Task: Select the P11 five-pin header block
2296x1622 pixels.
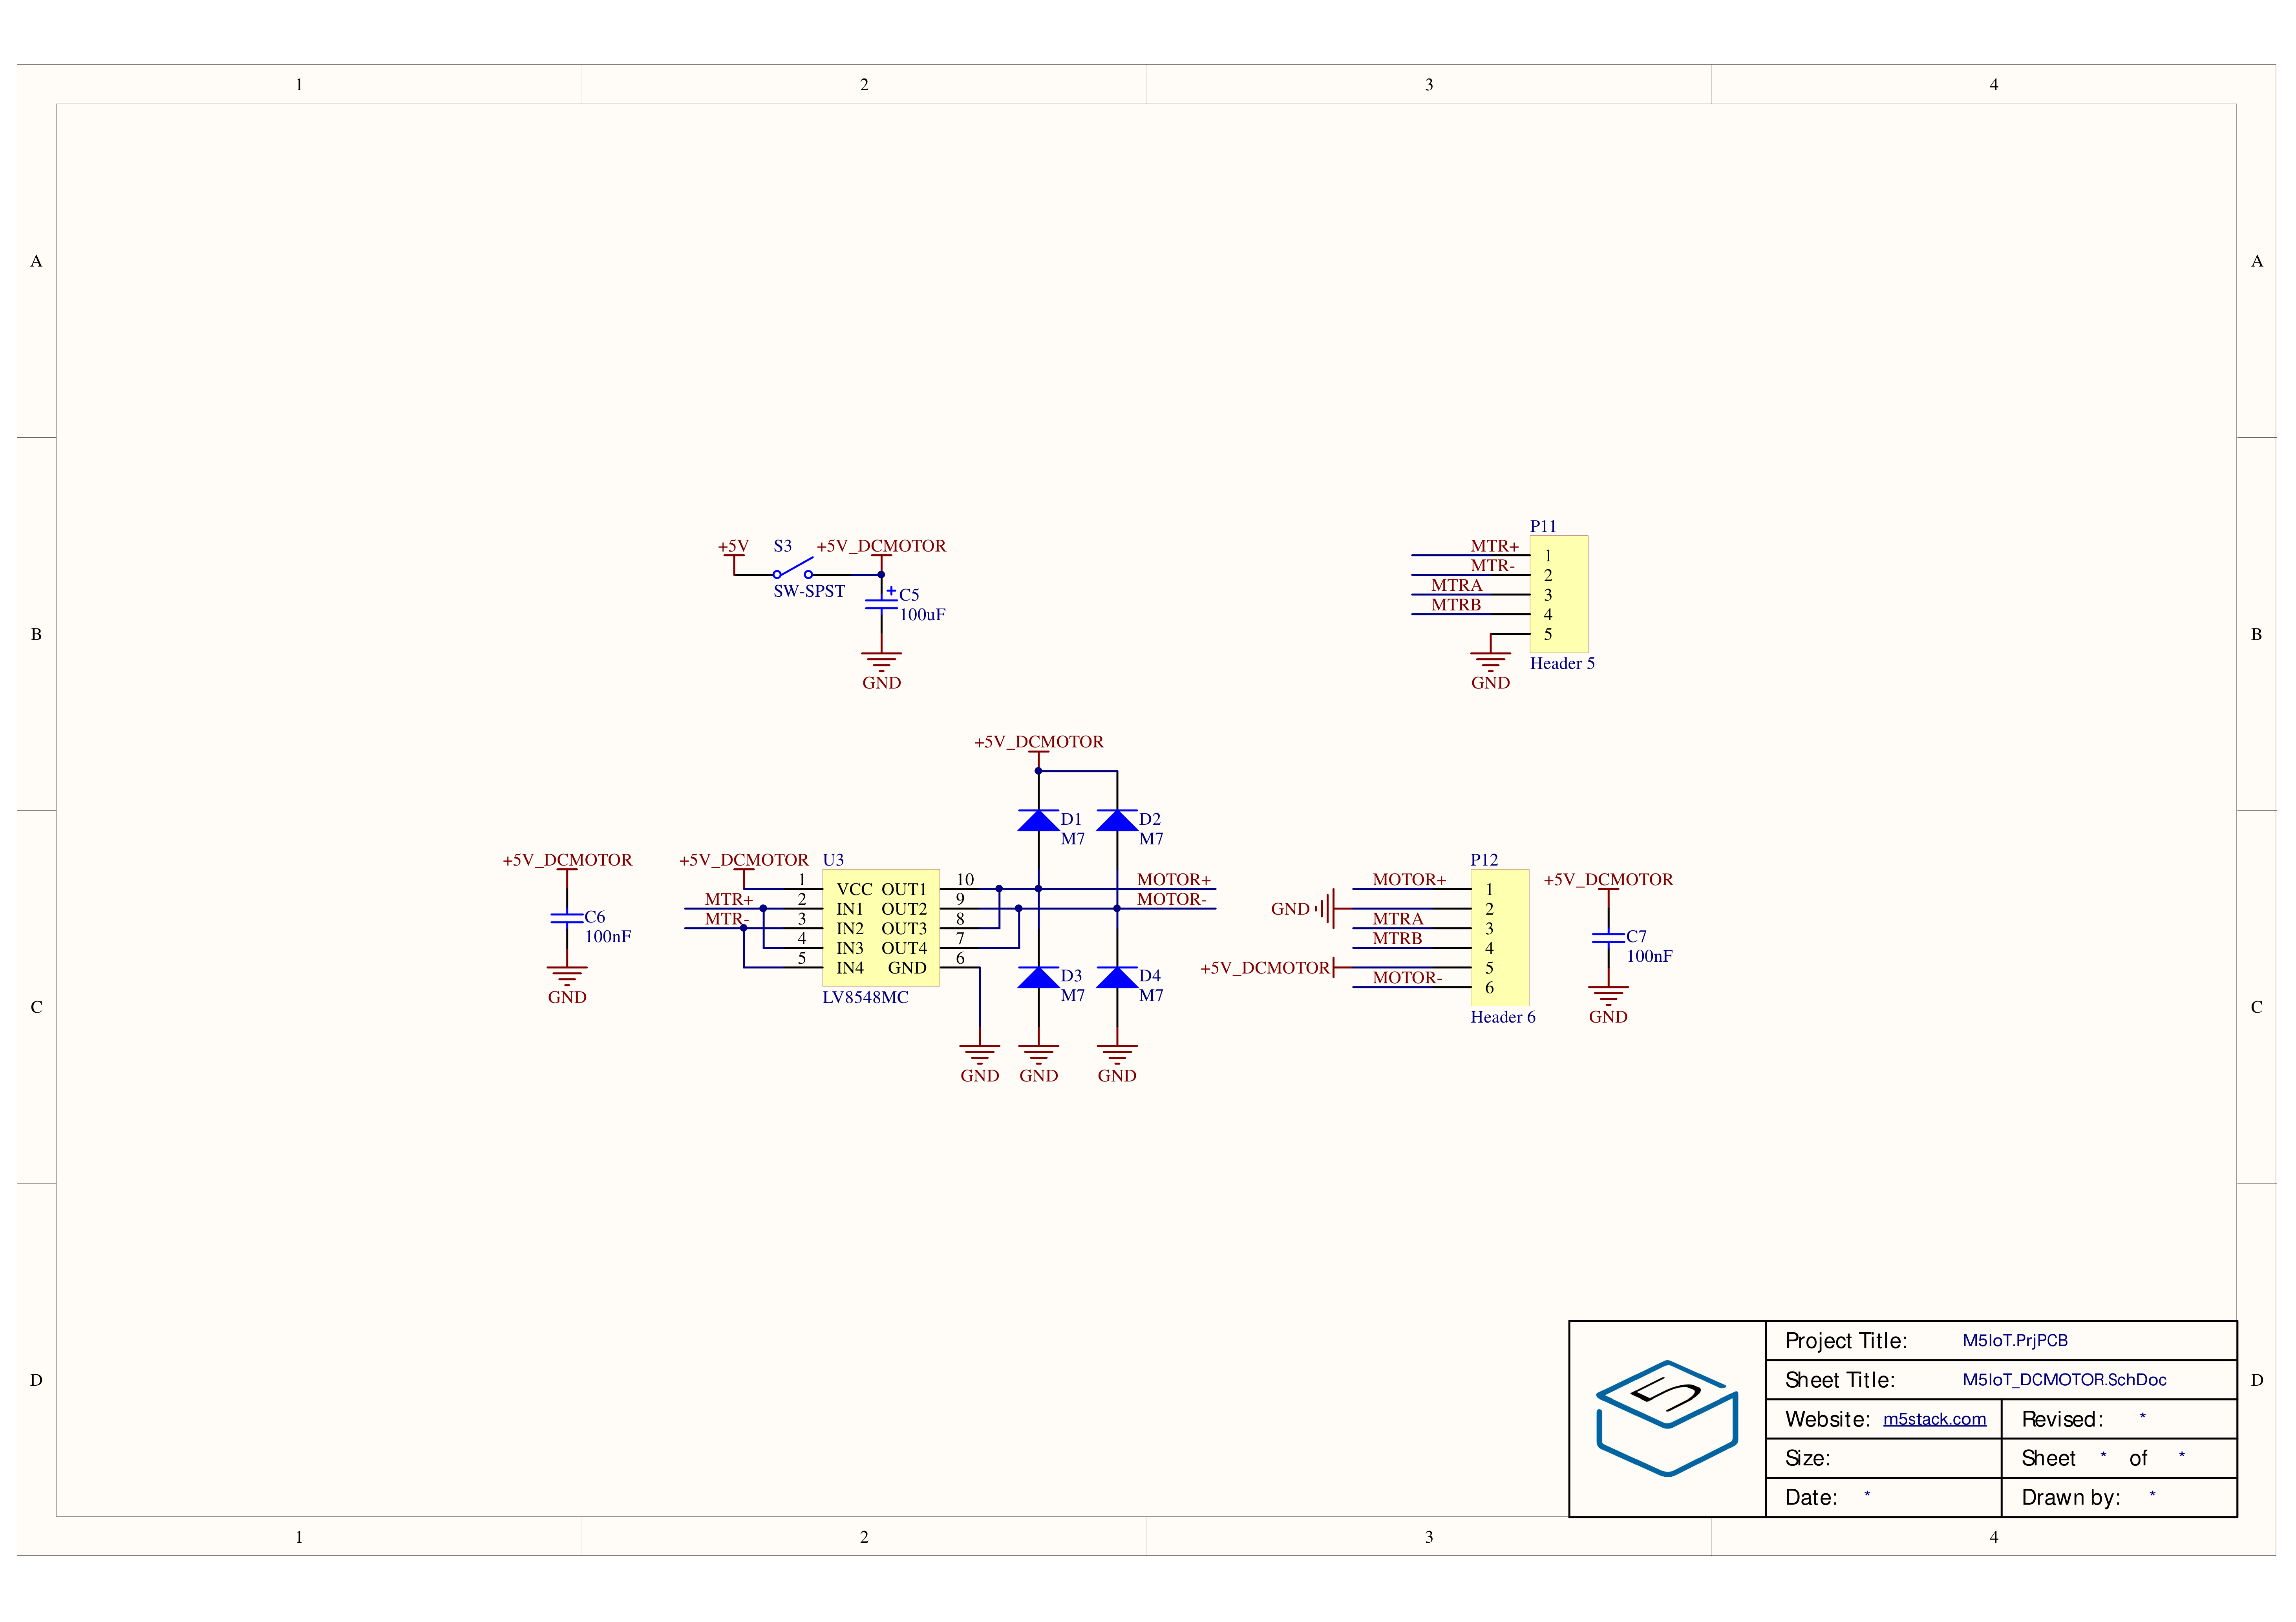Action: (x=1559, y=594)
